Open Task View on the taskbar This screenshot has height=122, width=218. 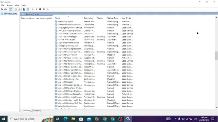[x=57, y=119]
